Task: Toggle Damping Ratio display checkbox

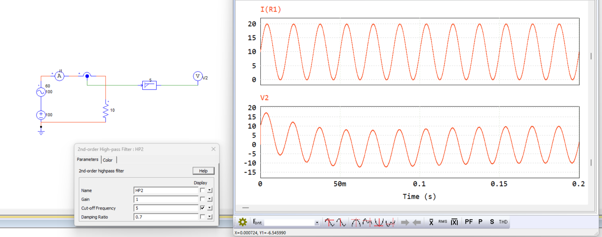Action: point(202,217)
